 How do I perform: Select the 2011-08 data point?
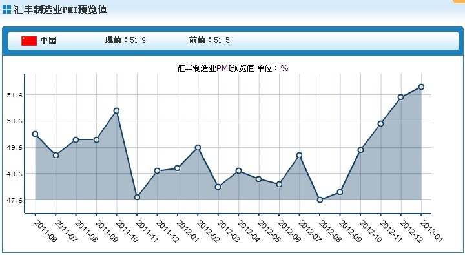tap(76, 139)
